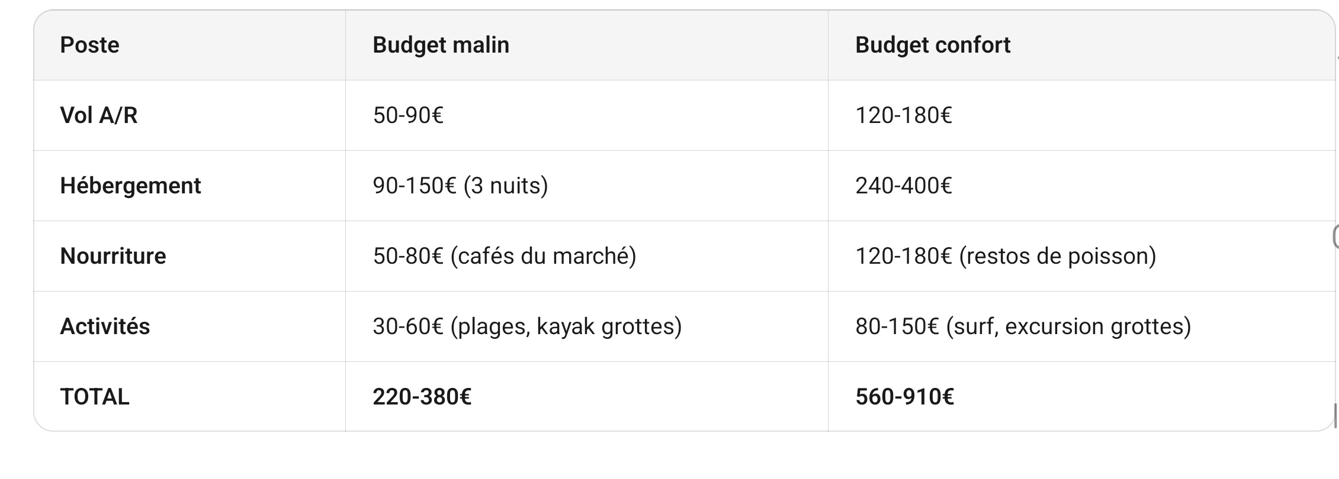Click the Vol A/R row label
Image resolution: width=1339 pixels, height=479 pixels.
99,116
